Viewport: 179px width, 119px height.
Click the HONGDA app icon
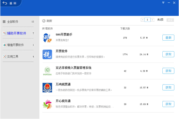[47, 71]
